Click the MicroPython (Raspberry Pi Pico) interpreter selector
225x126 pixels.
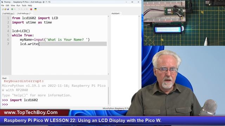[x=116, y=108]
